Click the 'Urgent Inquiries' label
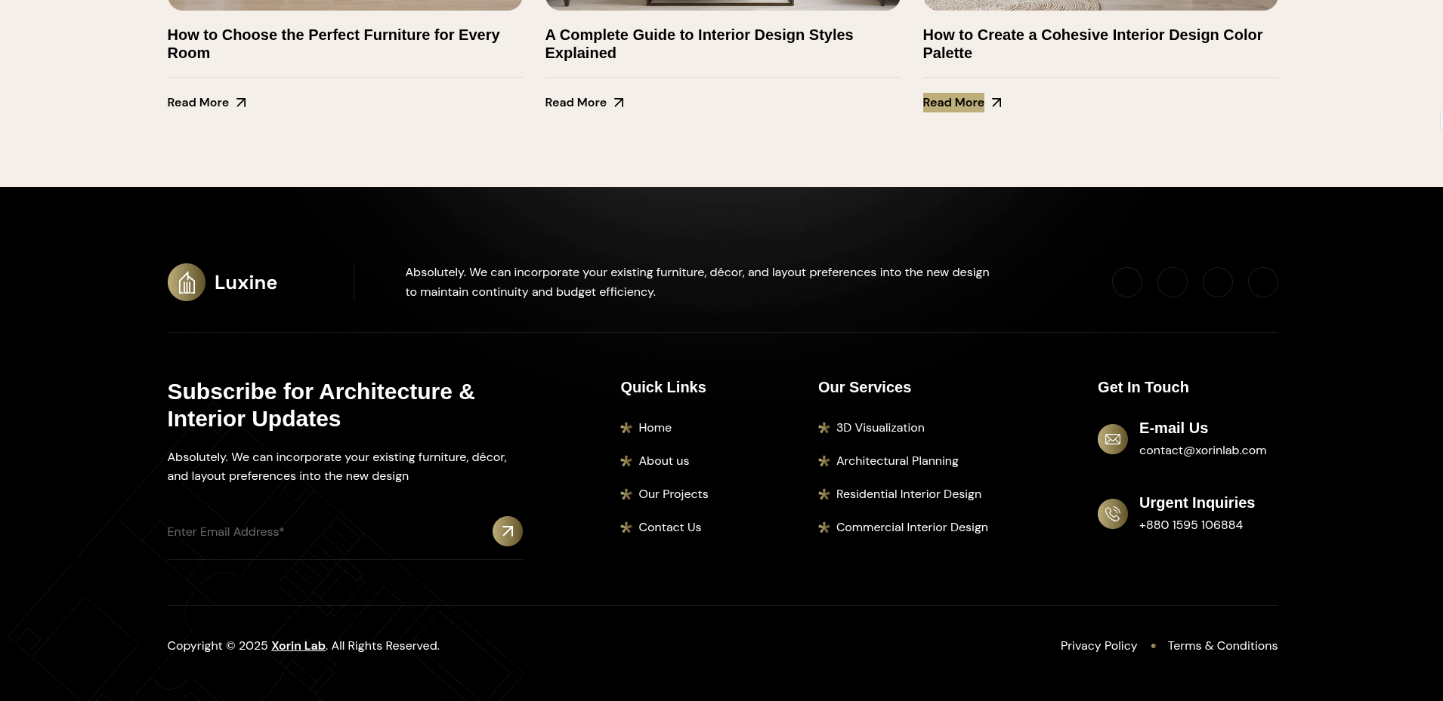Viewport: 1443px width, 701px height. click(x=1197, y=503)
